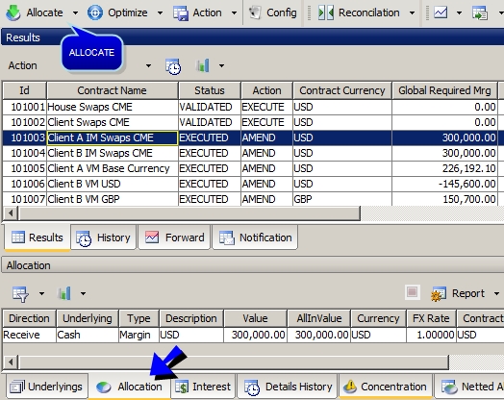Open the Reconciliation dropdown arrow

click(412, 13)
